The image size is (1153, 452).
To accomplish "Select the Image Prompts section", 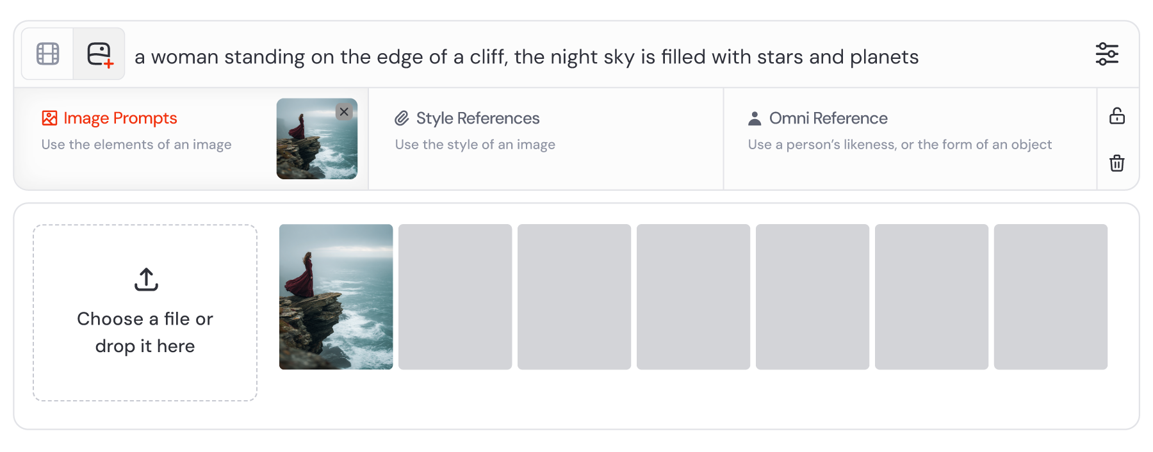I will click(x=120, y=118).
